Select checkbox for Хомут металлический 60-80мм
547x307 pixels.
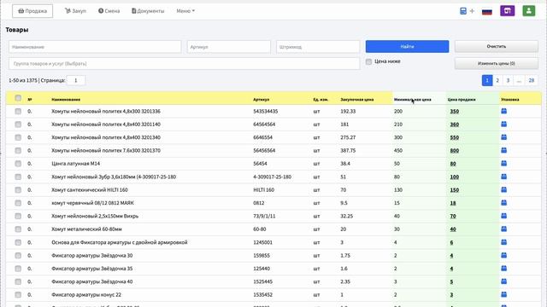[18, 229]
